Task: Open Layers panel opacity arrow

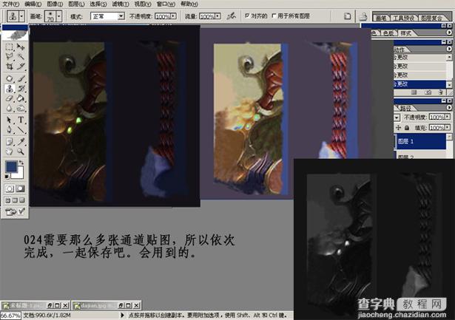Action: click(448, 117)
